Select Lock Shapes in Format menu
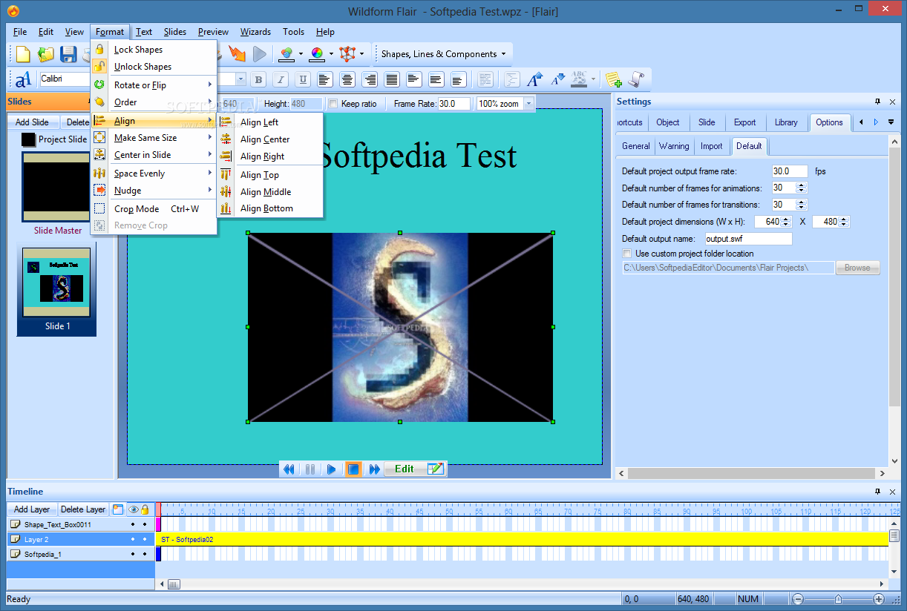The height and width of the screenshot is (611, 907). coord(154,49)
